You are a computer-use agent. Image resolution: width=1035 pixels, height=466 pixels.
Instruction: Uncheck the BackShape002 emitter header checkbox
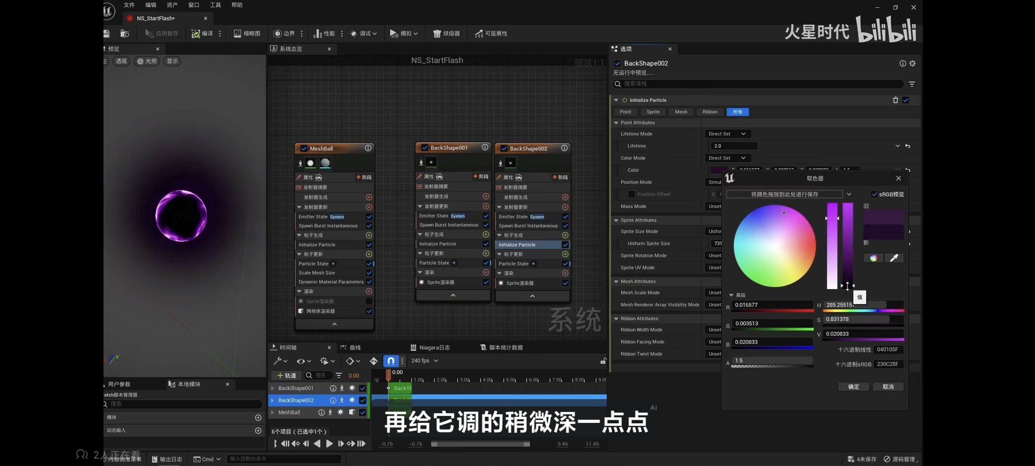504,148
